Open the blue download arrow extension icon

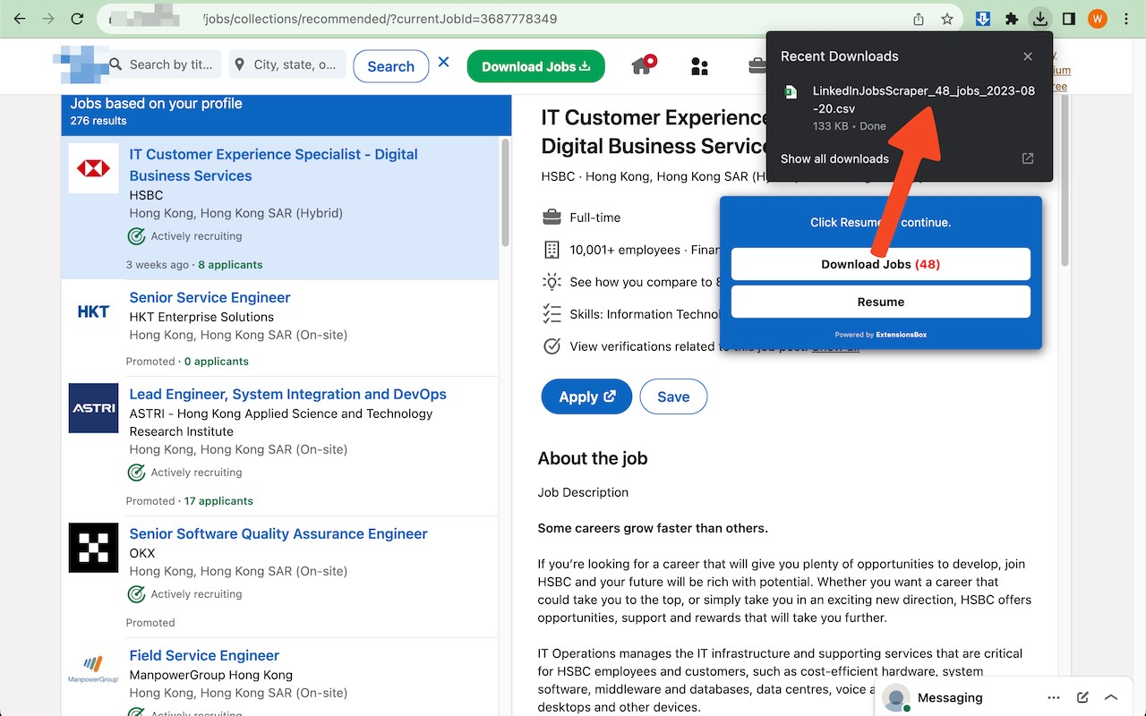pos(983,19)
